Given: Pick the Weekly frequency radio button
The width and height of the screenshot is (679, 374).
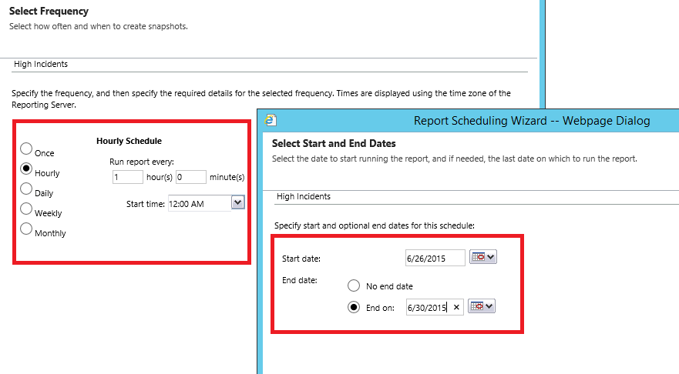Looking at the screenshot, I should pyautogui.click(x=26, y=209).
